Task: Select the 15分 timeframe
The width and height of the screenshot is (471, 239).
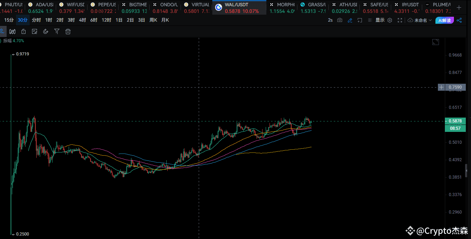Action: tap(9, 20)
